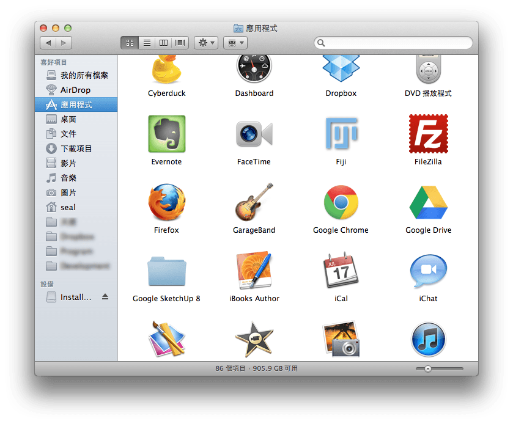The width and height of the screenshot is (513, 424).
Task: Click the Google Chrome icon
Action: click(x=341, y=203)
